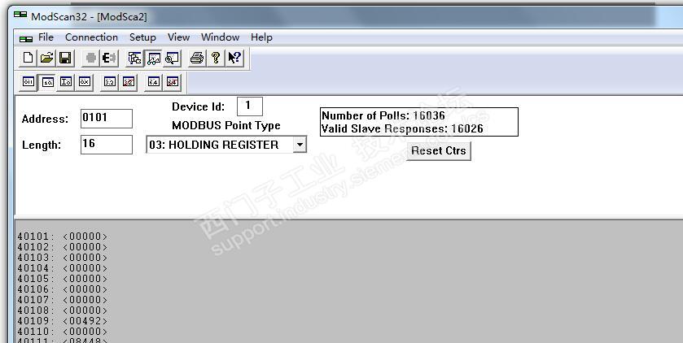
Task: Click the Number of Polls: 16036 counter
Action: [x=383, y=115]
